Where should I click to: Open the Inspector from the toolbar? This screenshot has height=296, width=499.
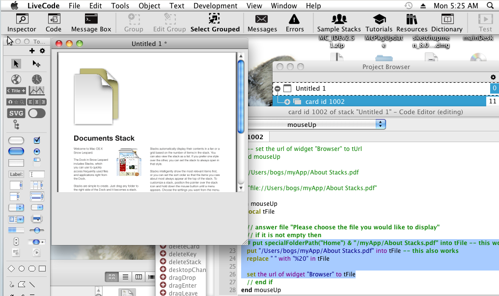[x=22, y=23]
